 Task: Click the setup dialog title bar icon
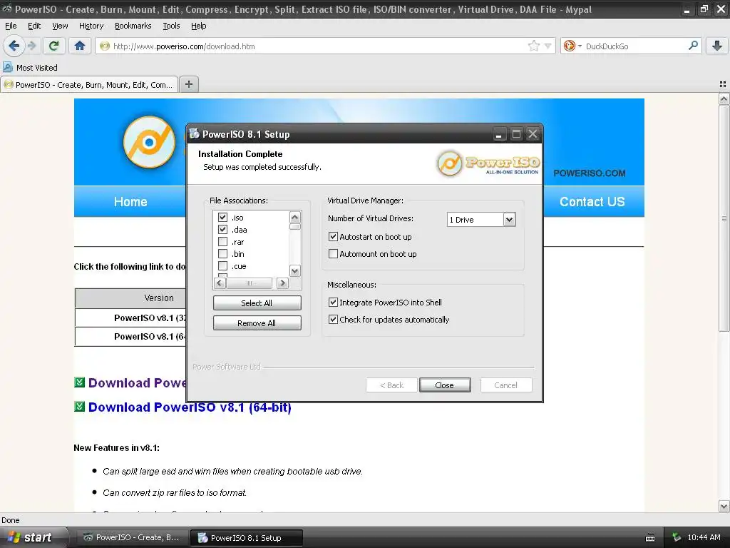194,133
